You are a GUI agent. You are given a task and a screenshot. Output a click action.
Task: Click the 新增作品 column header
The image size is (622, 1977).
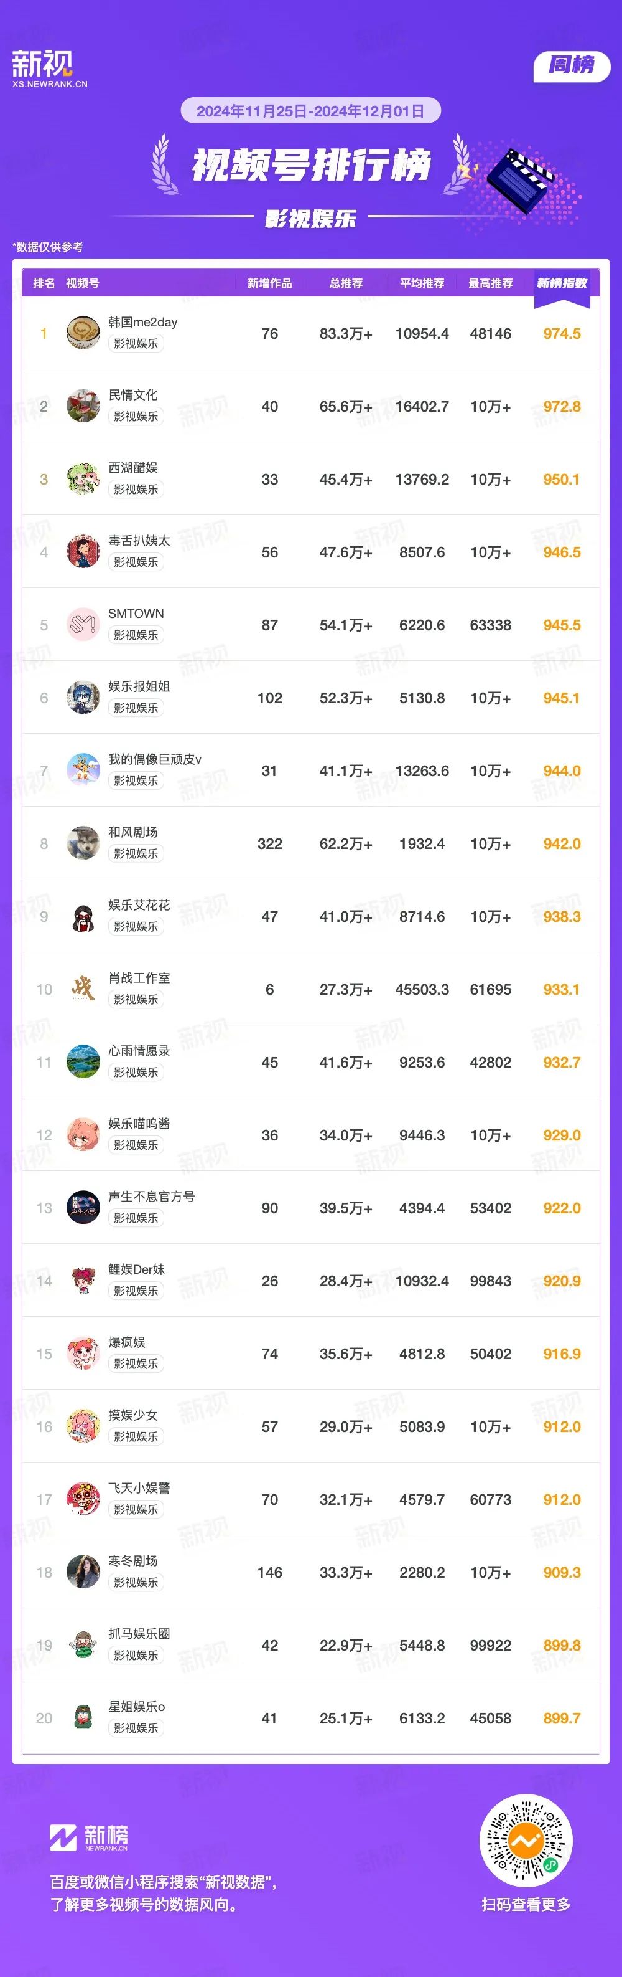[x=269, y=283]
